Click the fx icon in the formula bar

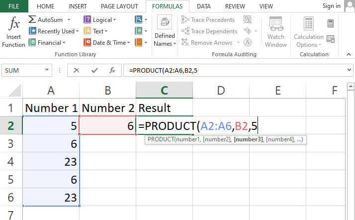112,71
